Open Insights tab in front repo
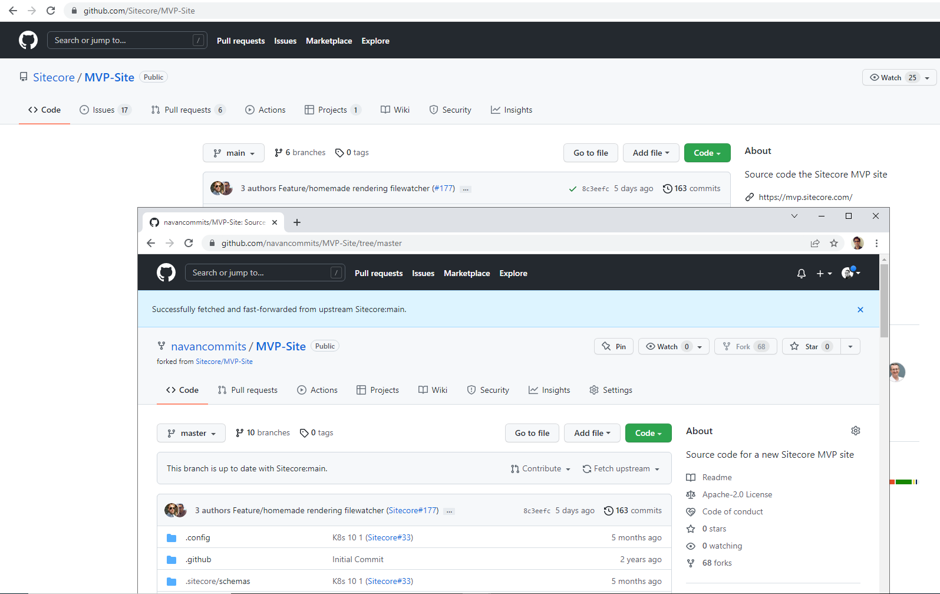 coord(549,390)
